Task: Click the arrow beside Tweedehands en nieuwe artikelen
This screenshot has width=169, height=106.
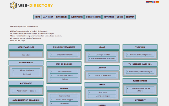Action: [x=127, y=88]
